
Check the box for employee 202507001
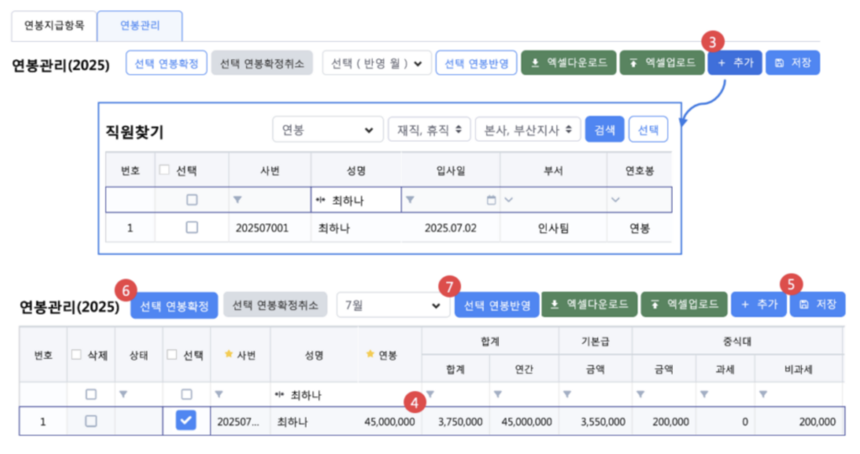click(191, 227)
